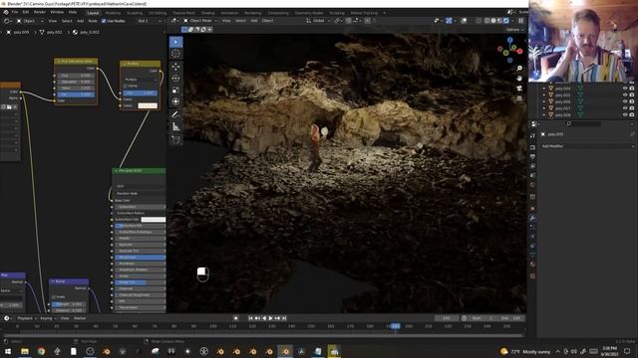The width and height of the screenshot is (638, 358).
Task: Disable poly.005 in renders via camera icon
Action: click(x=632, y=95)
